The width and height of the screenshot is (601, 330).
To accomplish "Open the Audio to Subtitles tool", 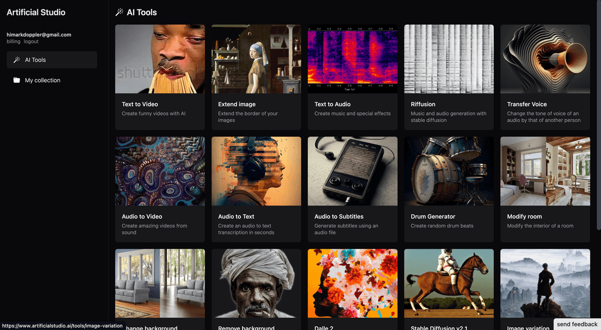I will tap(352, 189).
